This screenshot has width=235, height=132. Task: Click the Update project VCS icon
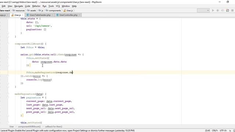228,10
